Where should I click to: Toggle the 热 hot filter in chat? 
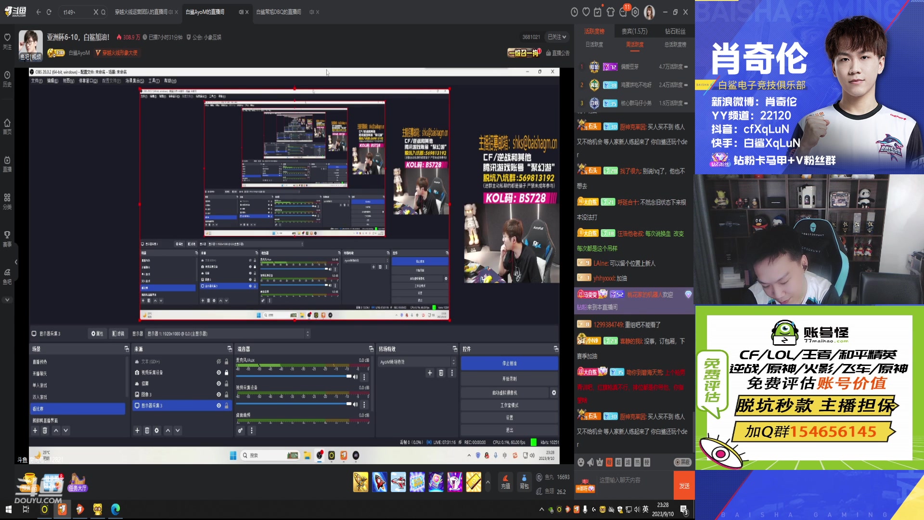637,462
